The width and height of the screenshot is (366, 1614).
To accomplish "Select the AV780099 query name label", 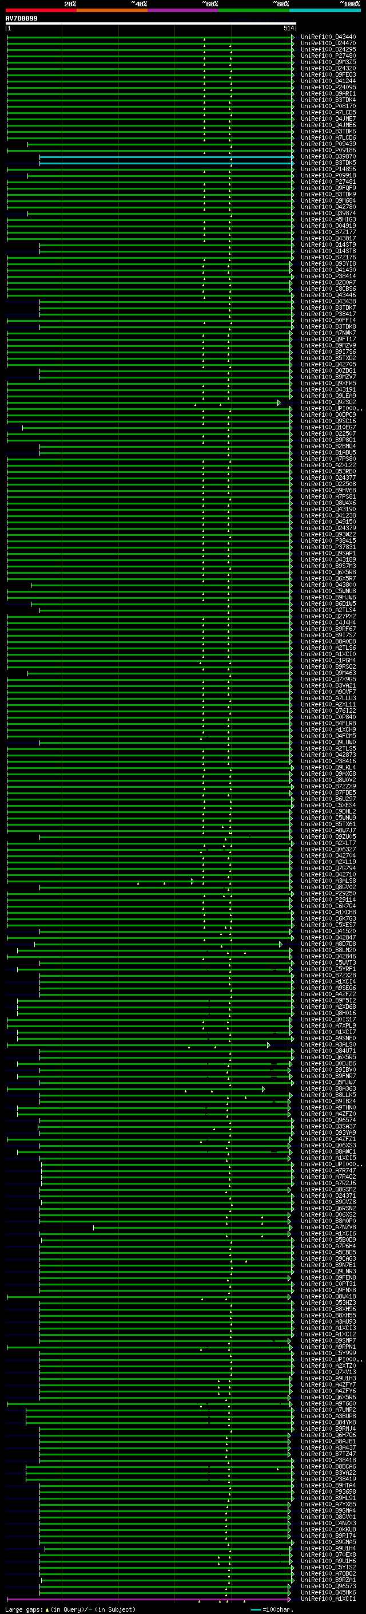I will tap(21, 18).
